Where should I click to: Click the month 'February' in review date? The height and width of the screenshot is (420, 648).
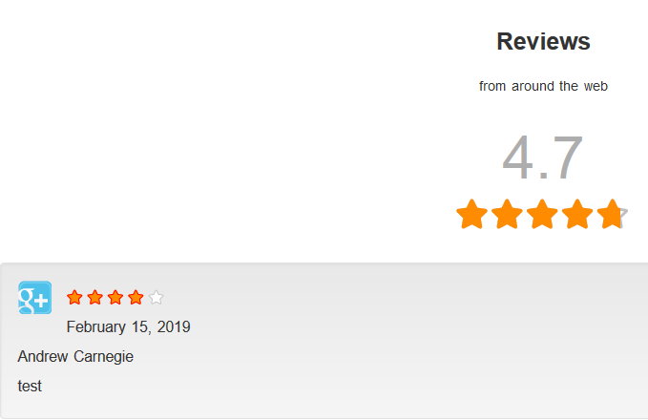coord(96,327)
